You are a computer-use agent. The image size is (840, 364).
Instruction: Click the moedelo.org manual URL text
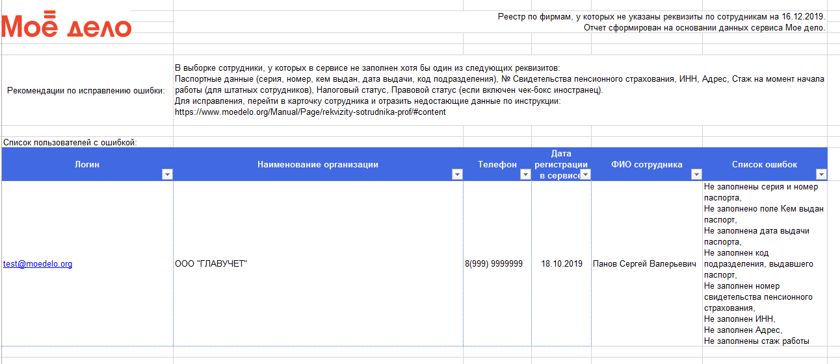(x=310, y=112)
